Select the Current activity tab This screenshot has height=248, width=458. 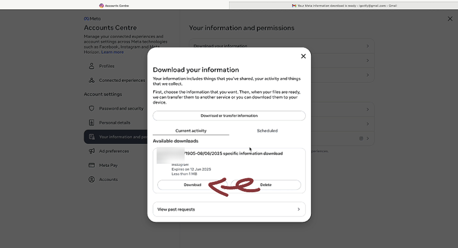[191, 131]
